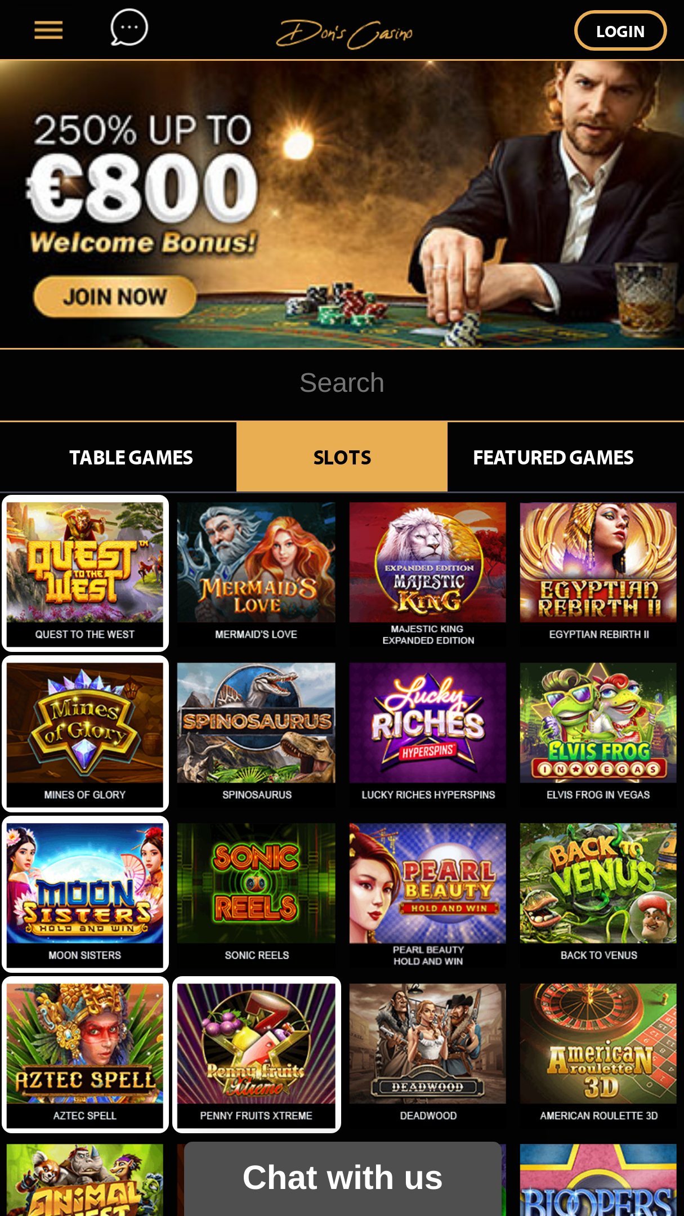
Task: Switch to the TABLE GAMES tab
Action: (x=131, y=457)
